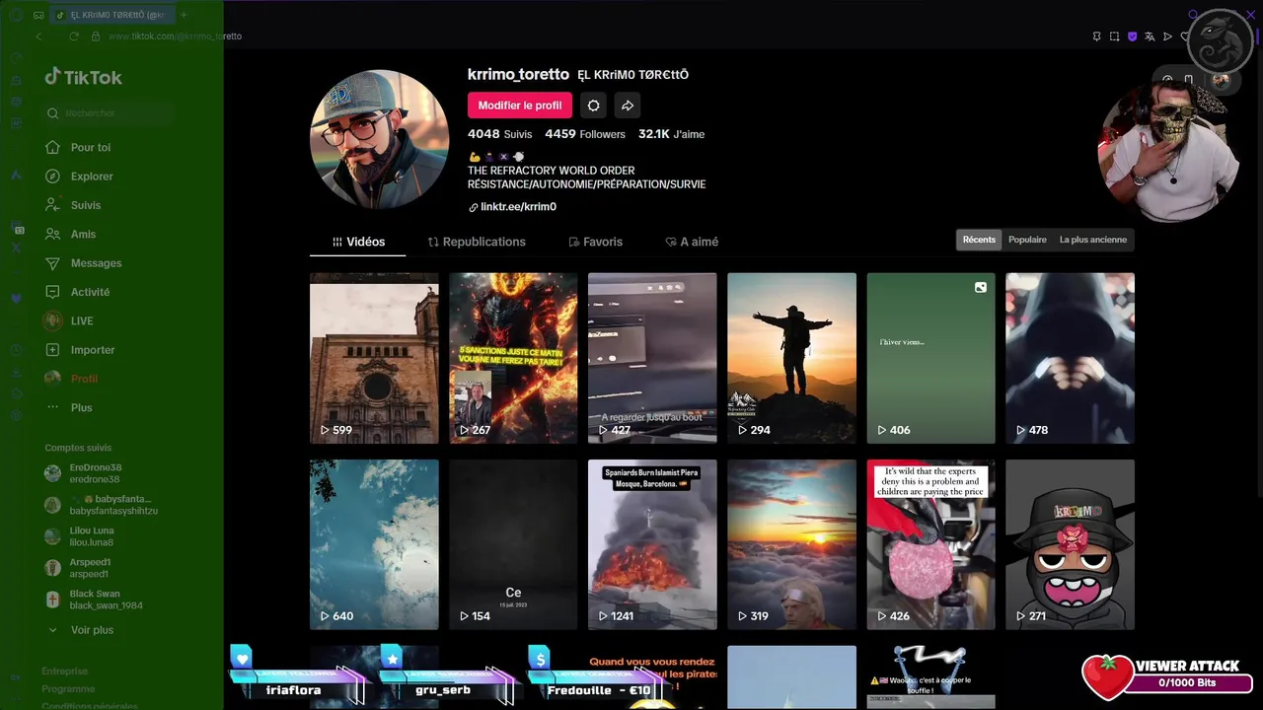Go back in browser navigation
Screen dimensions: 1263x710
(x=38, y=36)
